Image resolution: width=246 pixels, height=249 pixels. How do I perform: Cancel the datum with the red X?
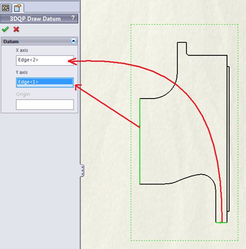click(16, 30)
